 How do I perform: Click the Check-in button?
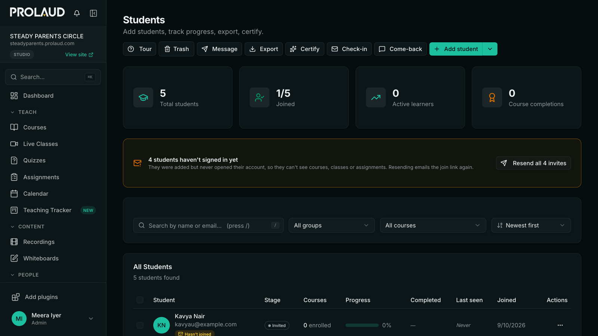coord(349,49)
